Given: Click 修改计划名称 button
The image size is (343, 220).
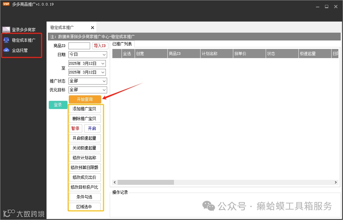Looking at the screenshot, I should (x=85, y=158).
